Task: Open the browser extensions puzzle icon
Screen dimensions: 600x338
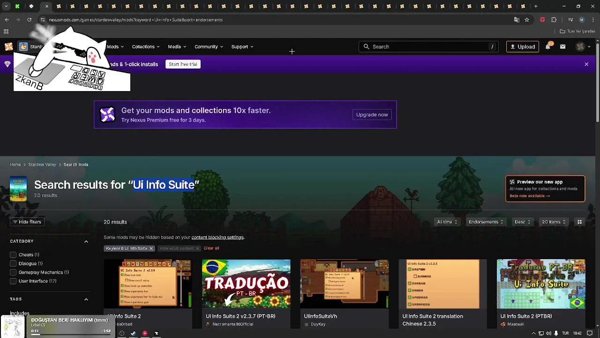Action: 554,20
